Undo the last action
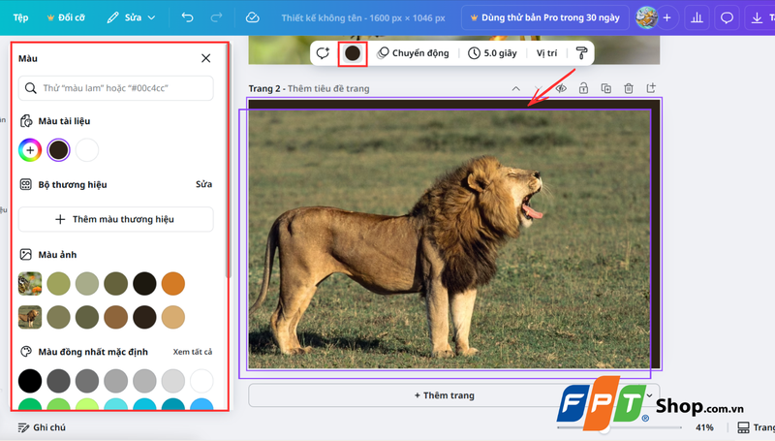This screenshot has height=441, width=775. pos(187,17)
